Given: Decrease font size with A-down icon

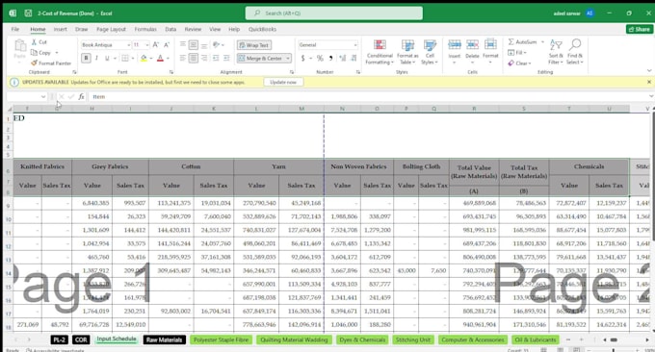Looking at the screenshot, I should [x=167, y=44].
